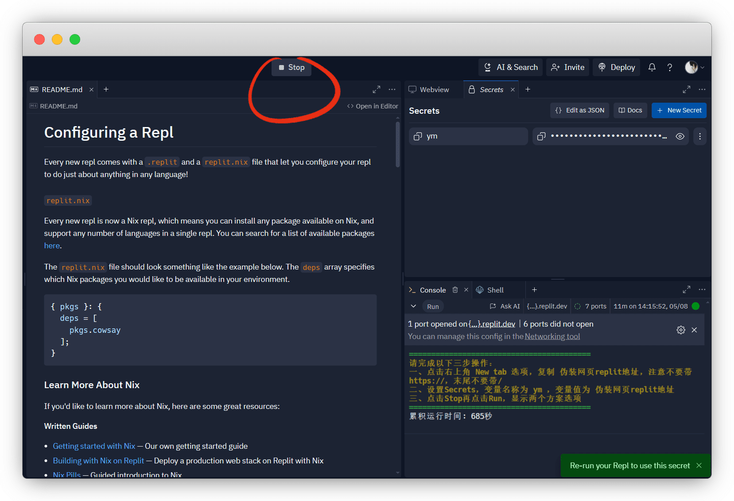
Task: Invite collaborators to the Repl
Action: pos(567,67)
